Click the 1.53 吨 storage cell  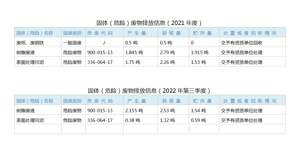point(198,62)
